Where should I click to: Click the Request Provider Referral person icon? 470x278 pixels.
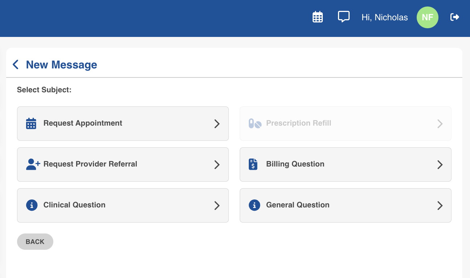click(33, 164)
